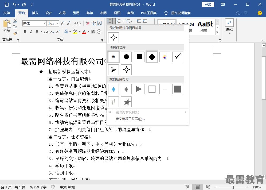
Task: Switch to Read Mode view in status bar
Action: (187, 187)
